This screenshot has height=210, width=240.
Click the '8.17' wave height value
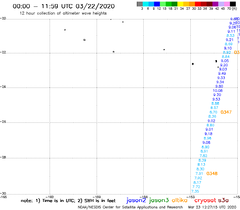(x=197, y=183)
